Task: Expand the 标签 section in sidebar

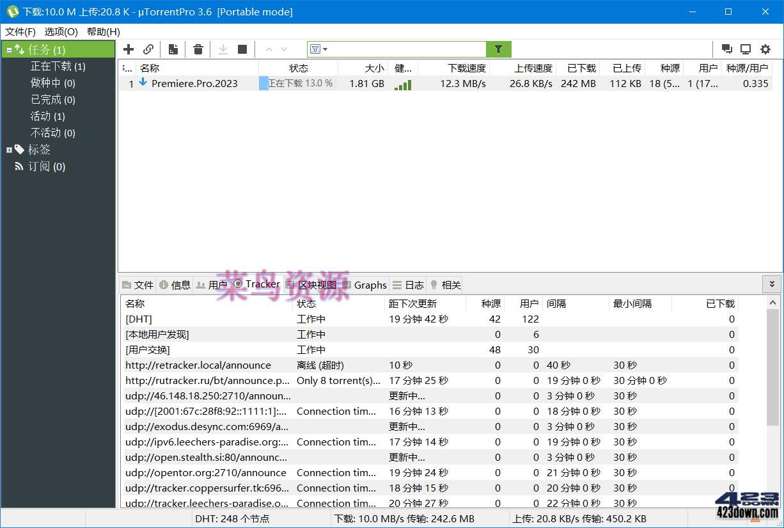Action: click(x=8, y=149)
